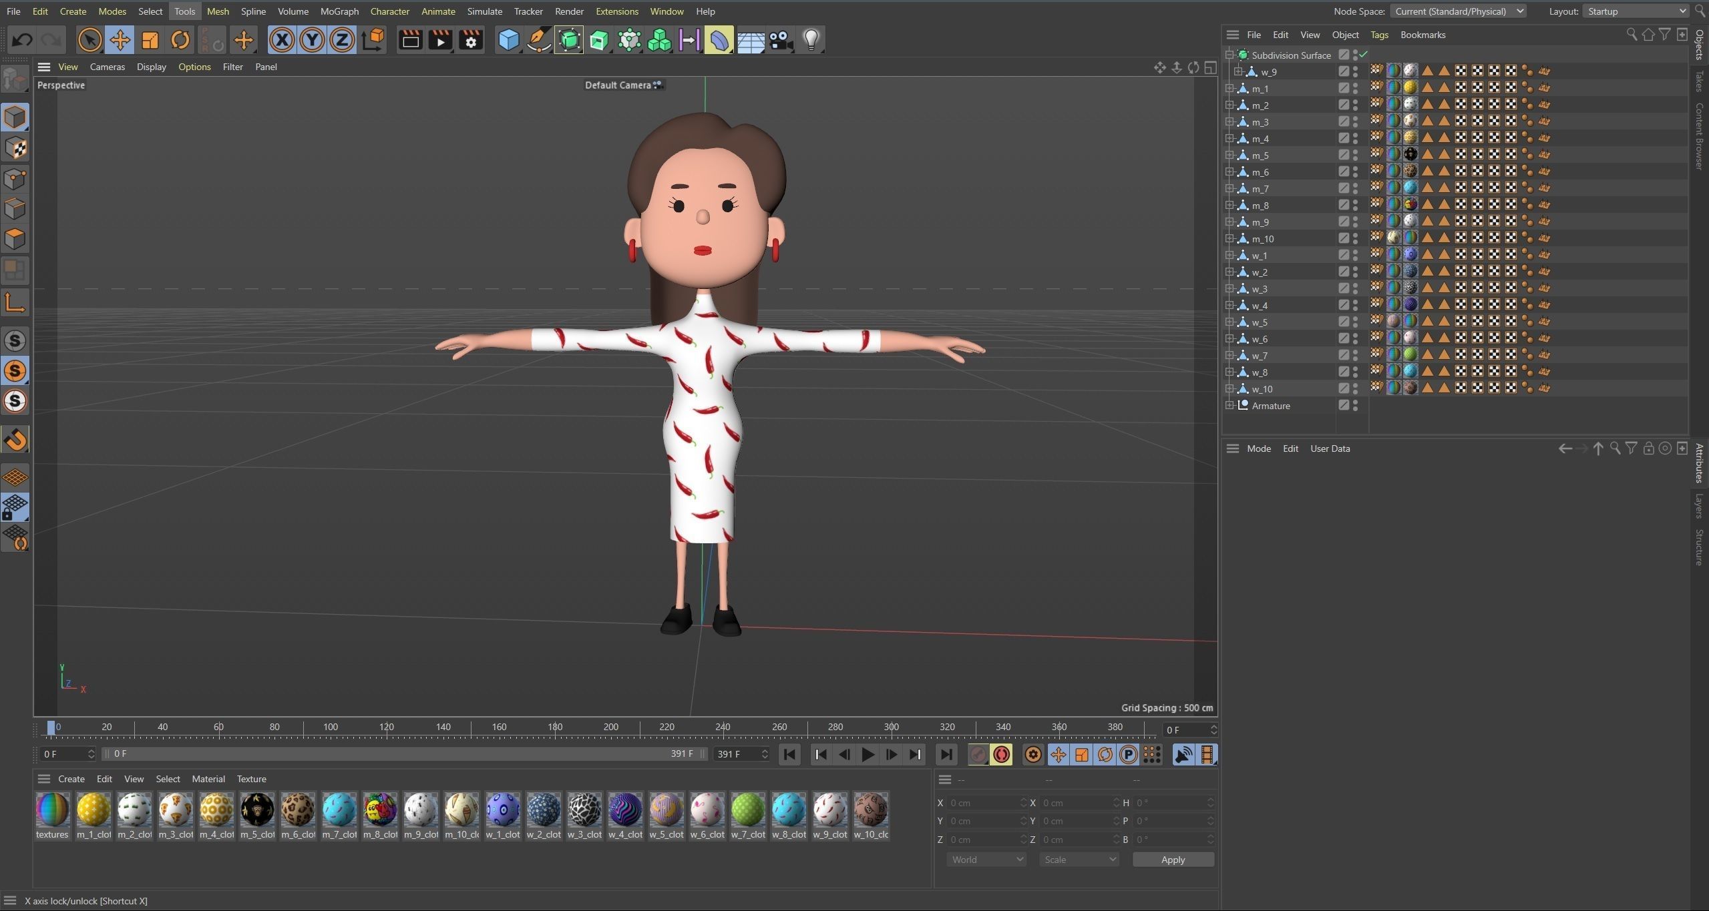Viewport: 1709px width, 911px height.
Task: Open Object Manager Tags menu
Action: [x=1379, y=35]
